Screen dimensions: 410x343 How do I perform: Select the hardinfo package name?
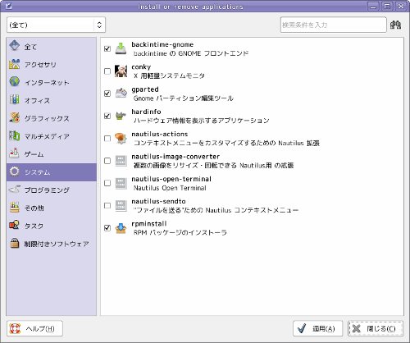[x=146, y=112]
